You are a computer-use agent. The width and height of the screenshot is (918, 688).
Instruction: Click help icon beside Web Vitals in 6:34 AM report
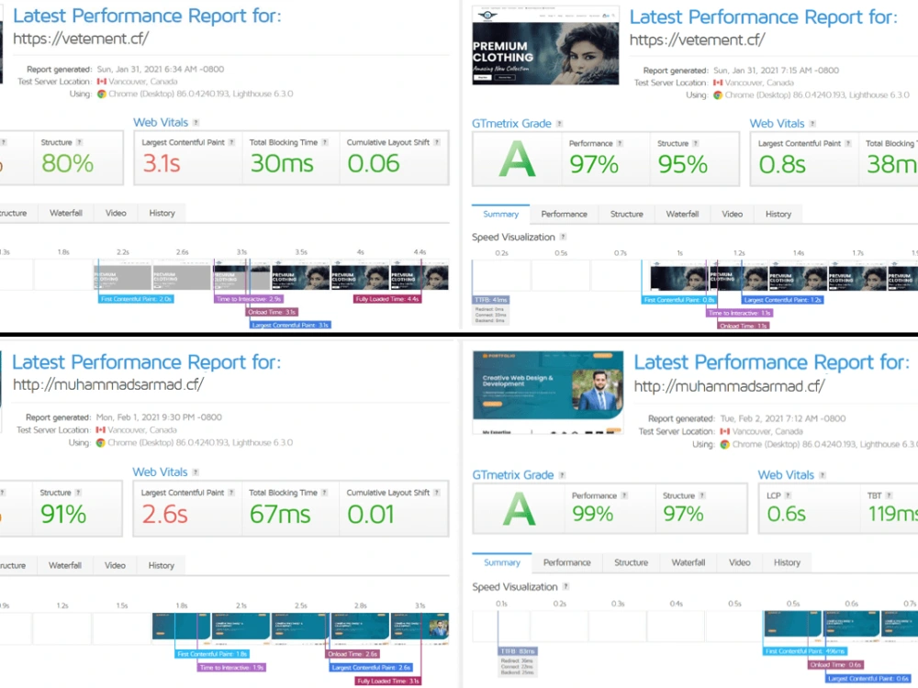[x=196, y=123]
